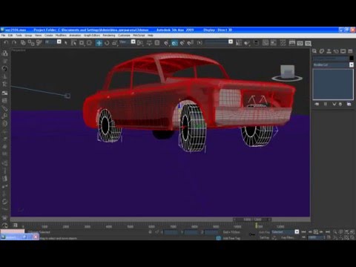Click the Redo arrow in main toolbar
Screen dimensions: 356x267
point(14,42)
